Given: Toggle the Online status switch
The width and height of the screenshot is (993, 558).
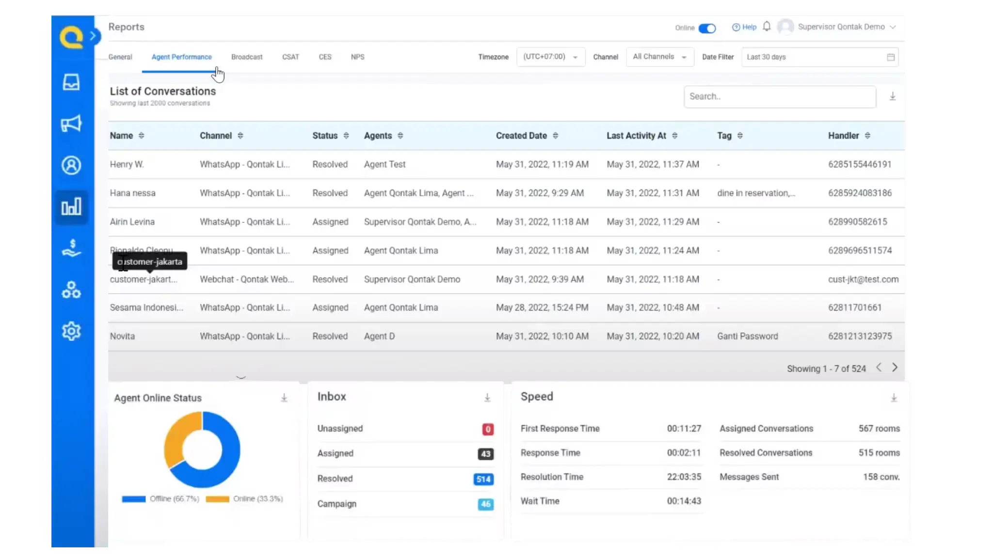Looking at the screenshot, I should coord(707,28).
